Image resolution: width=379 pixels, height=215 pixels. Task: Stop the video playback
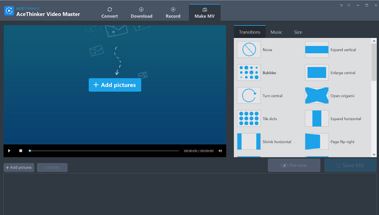tap(20, 151)
